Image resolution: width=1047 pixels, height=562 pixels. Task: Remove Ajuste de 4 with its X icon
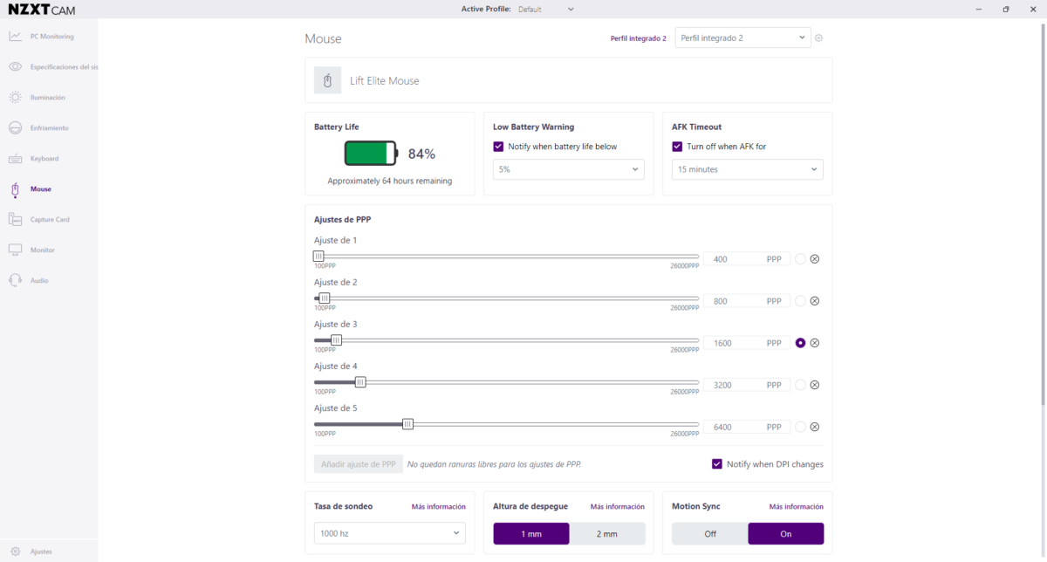[x=815, y=385]
